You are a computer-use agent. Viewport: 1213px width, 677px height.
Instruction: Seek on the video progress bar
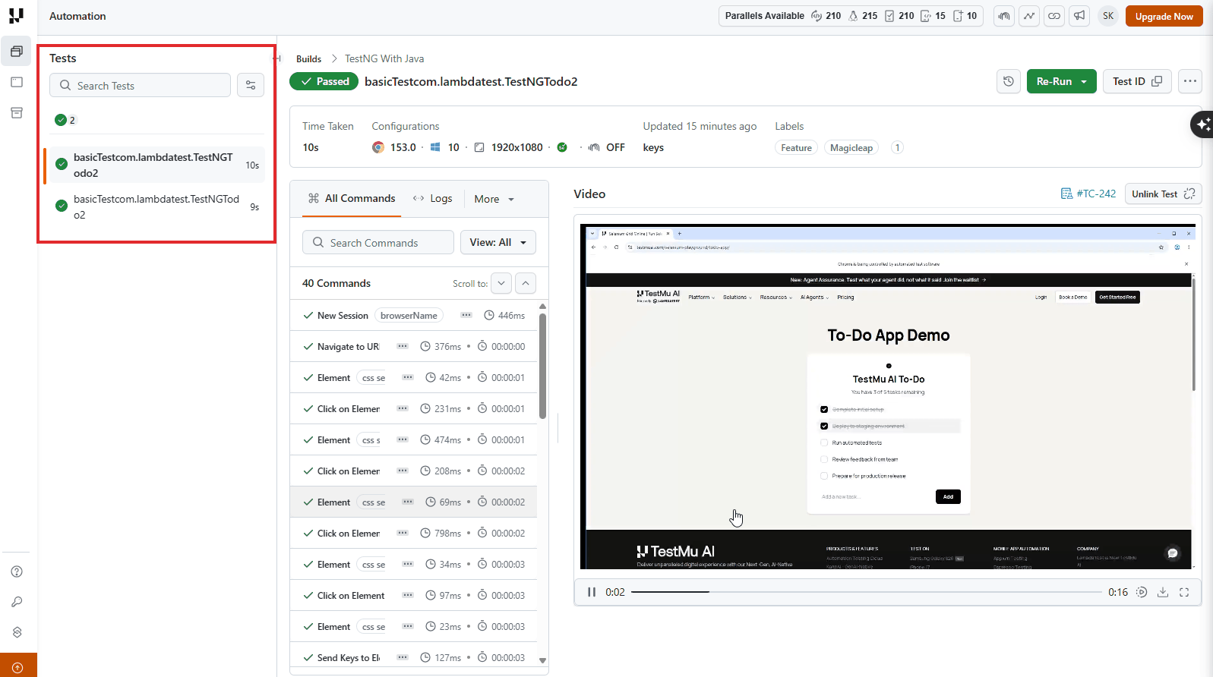[x=866, y=592]
